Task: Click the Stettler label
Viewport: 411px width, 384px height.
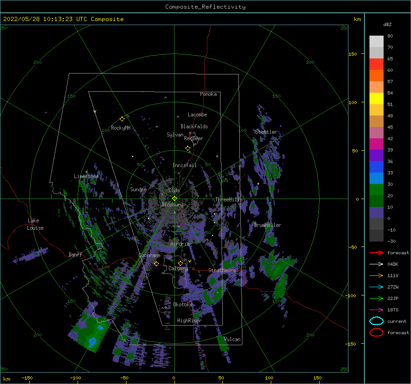Action: (x=266, y=132)
